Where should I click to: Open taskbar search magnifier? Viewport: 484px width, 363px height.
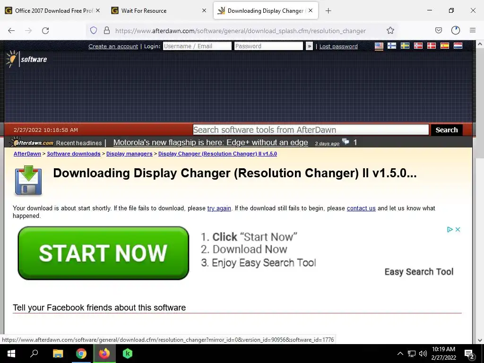(34, 354)
